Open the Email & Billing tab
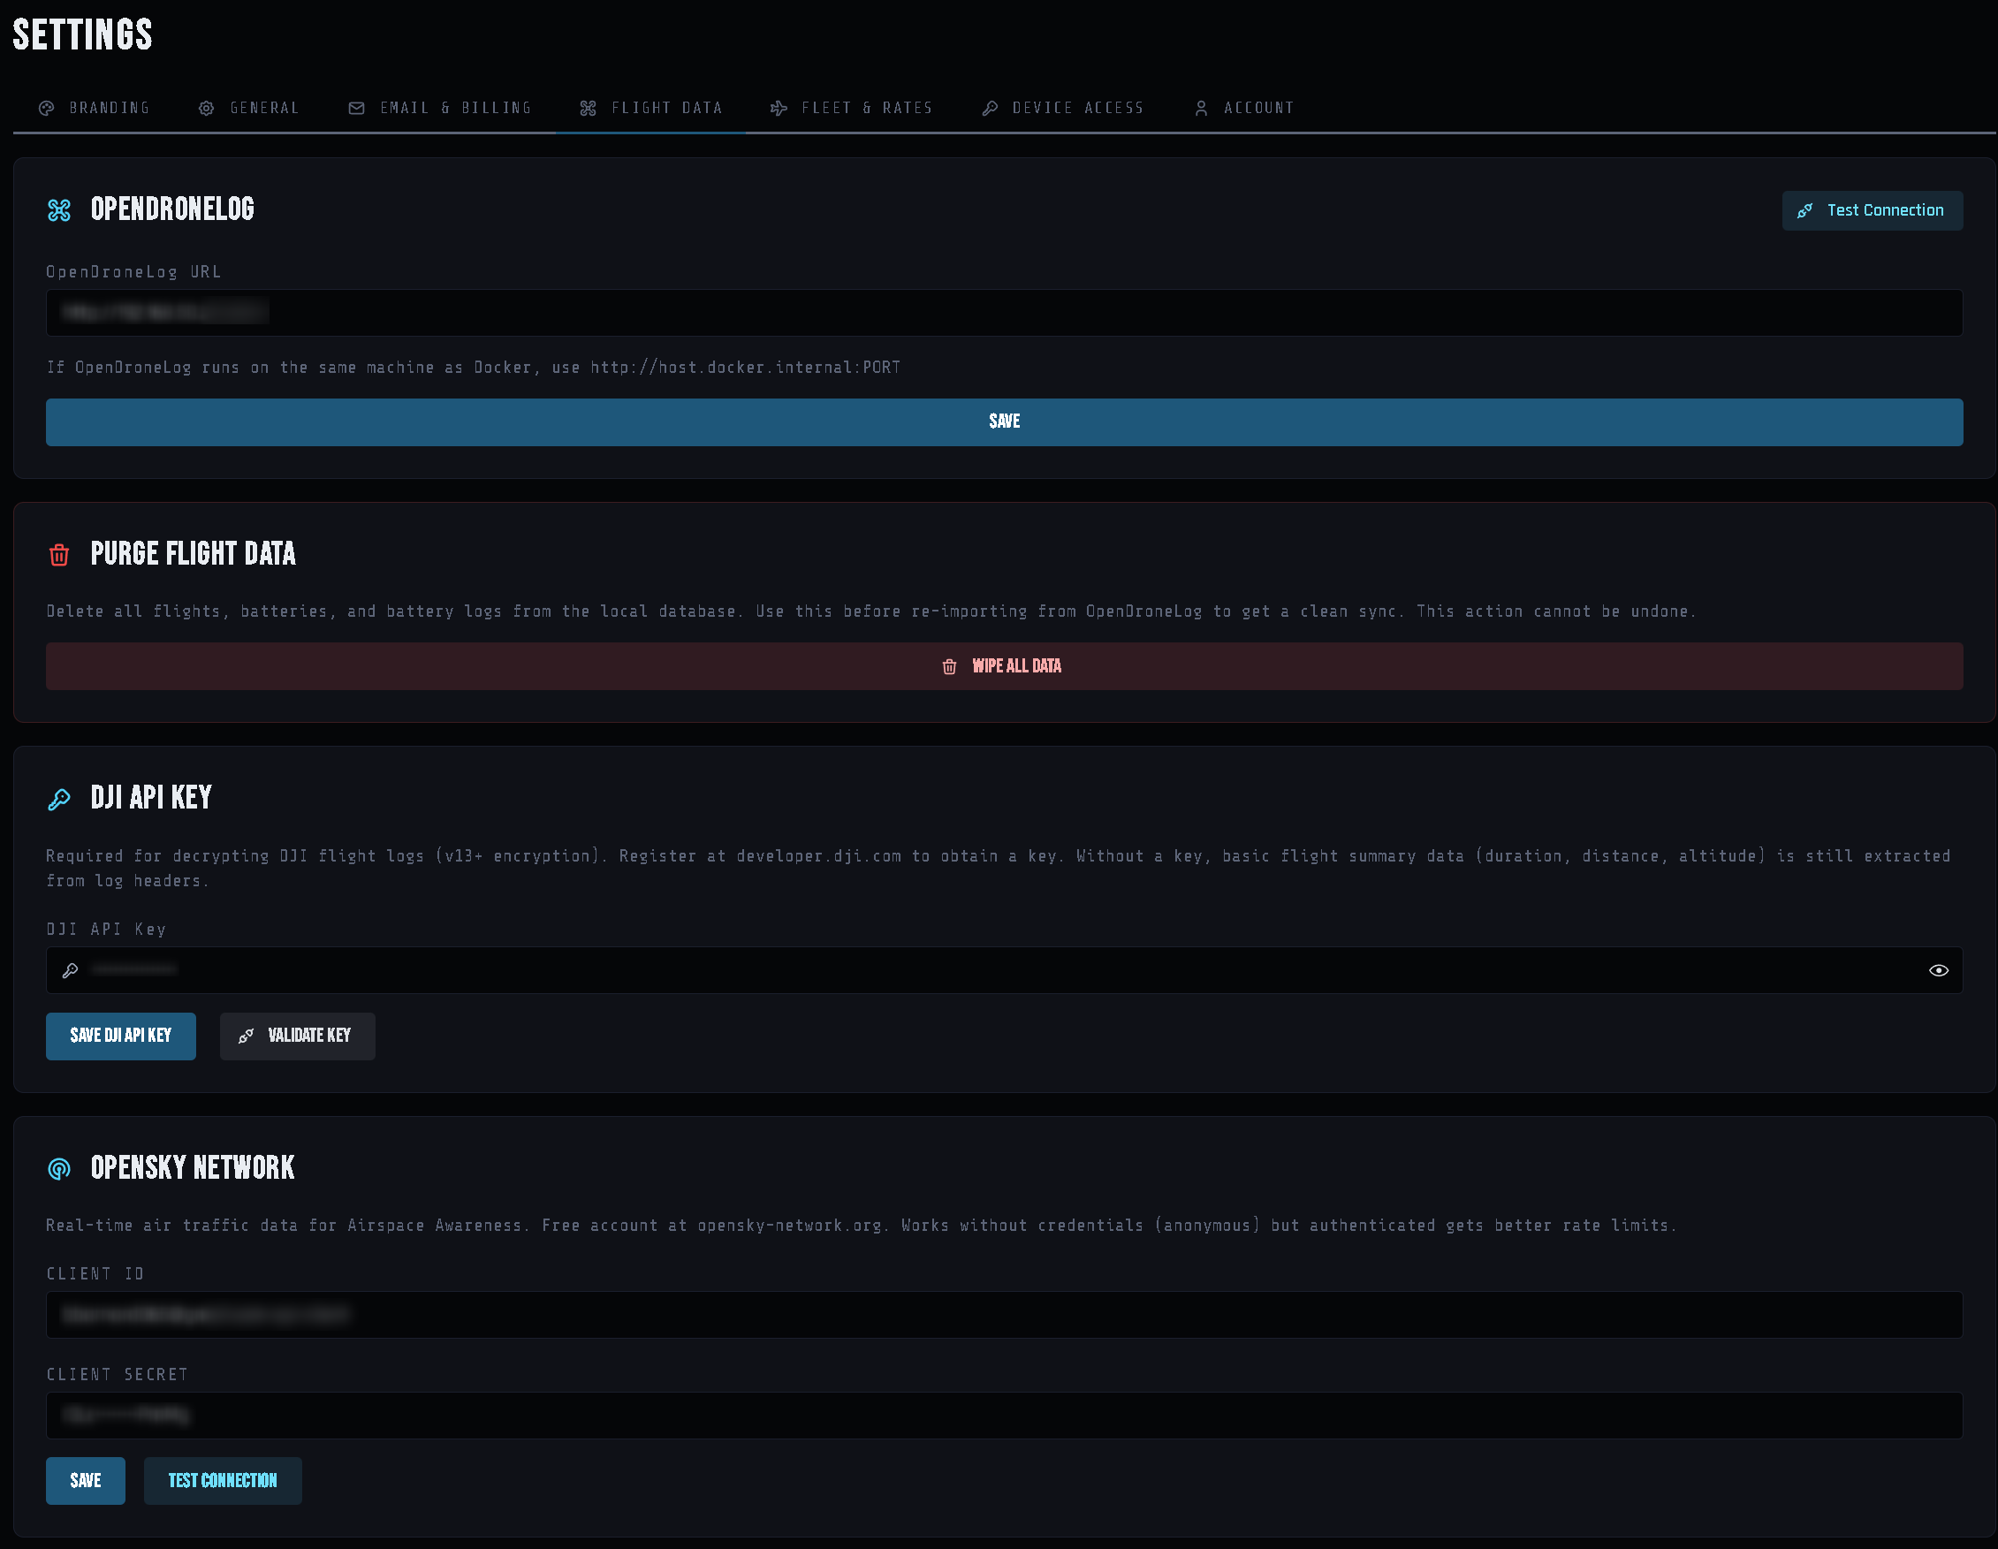1998x1549 pixels. click(x=440, y=108)
